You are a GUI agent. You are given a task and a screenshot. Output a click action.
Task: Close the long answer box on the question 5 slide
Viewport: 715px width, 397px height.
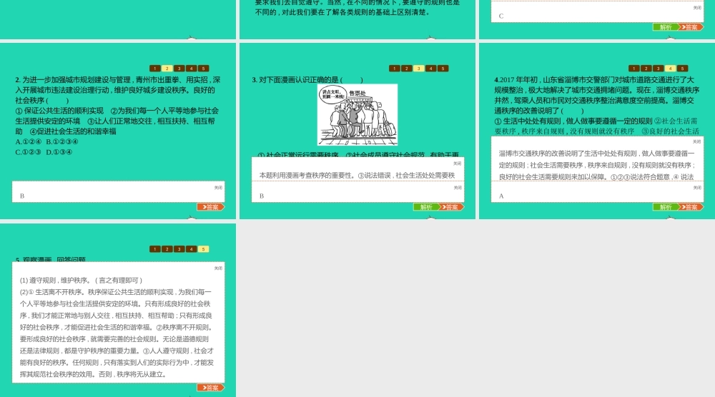(218, 268)
